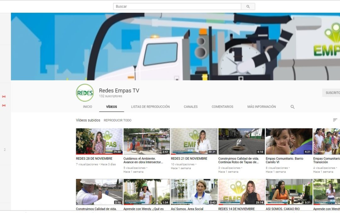340x213 pixels.
Task: Click the REDES 21 DE NOVIEMBRE title
Action: (x=189, y=159)
